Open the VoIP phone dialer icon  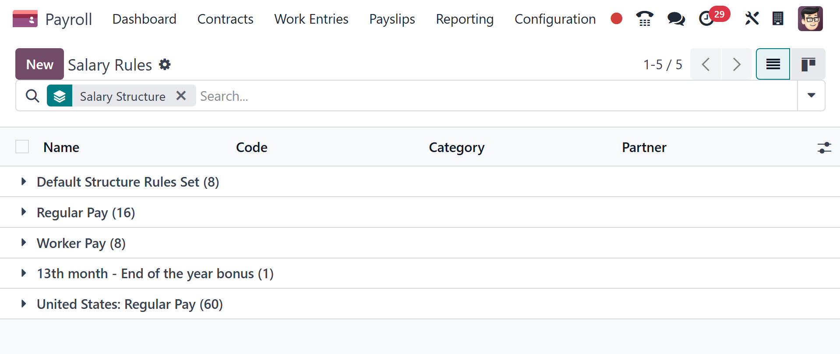click(x=644, y=18)
